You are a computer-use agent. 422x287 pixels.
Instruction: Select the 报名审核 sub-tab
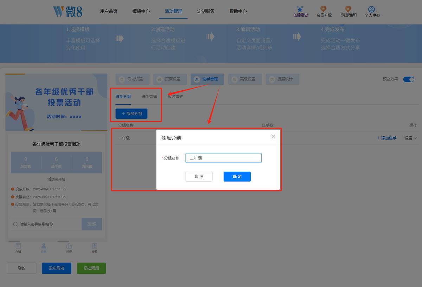175,97
